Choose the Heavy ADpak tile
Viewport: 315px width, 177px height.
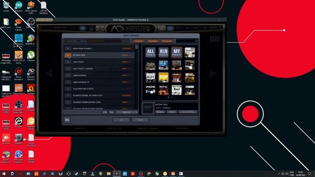tap(150, 78)
